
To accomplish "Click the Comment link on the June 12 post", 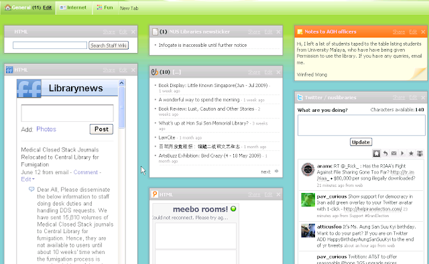I will tap(86, 172).
